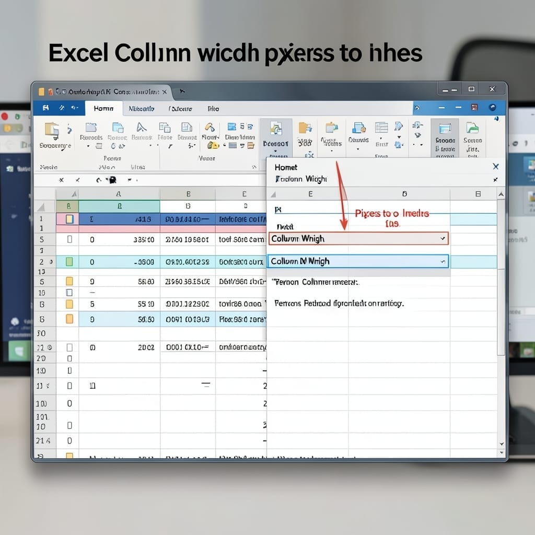Click the pin icon at ribbon's far right edge
Image resolution: width=535 pixels, height=535 pixels.
click(x=496, y=119)
